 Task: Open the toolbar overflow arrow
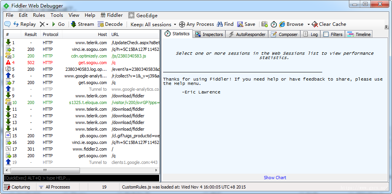coord(386,26)
